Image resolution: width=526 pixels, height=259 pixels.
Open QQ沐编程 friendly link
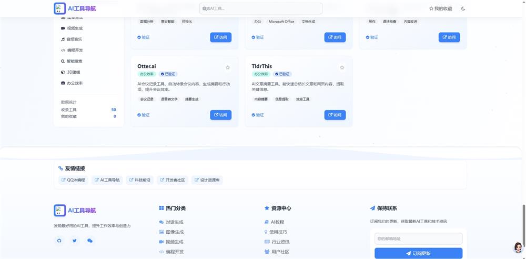(x=73, y=180)
